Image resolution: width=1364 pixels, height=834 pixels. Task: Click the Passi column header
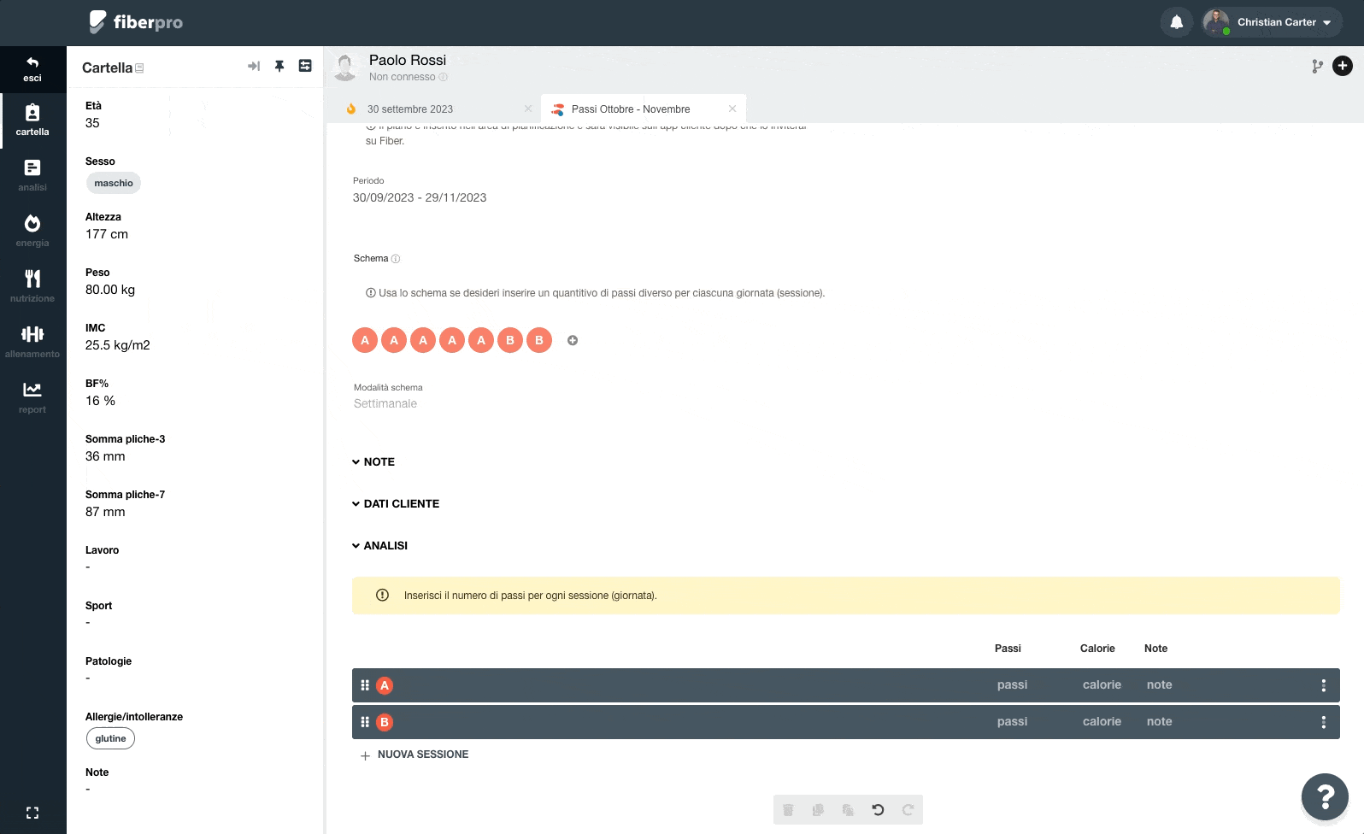click(x=1008, y=649)
